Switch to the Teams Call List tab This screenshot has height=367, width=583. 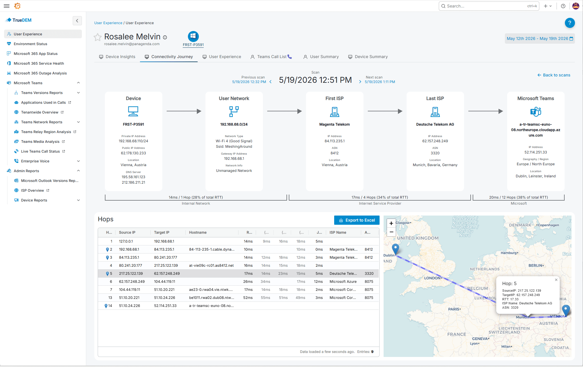tap(271, 57)
